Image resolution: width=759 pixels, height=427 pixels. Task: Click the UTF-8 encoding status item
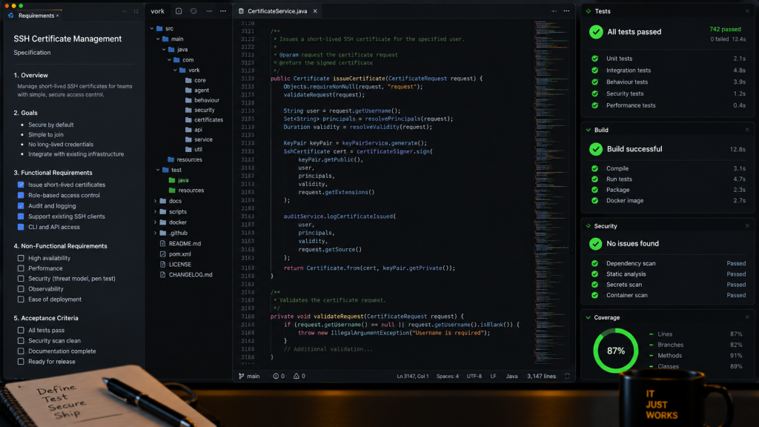coord(474,376)
